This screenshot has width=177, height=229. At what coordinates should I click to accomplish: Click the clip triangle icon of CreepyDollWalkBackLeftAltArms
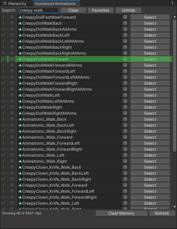(20, 41)
